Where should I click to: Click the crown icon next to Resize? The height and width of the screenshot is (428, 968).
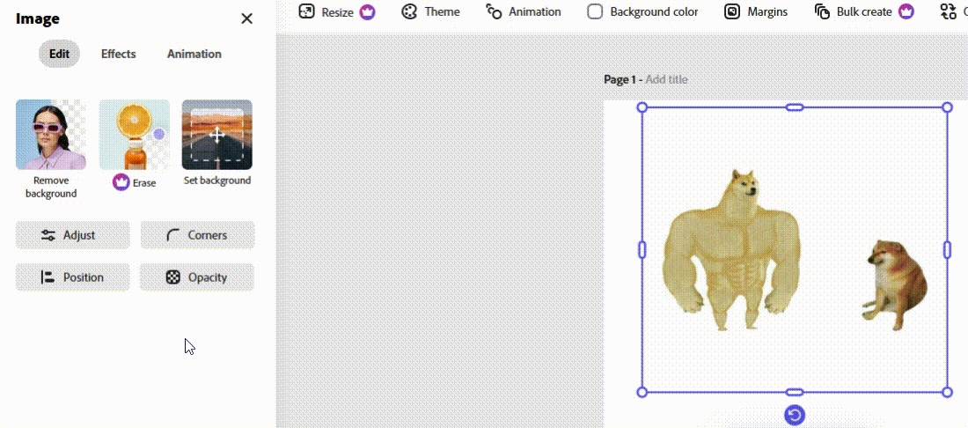pos(367,11)
